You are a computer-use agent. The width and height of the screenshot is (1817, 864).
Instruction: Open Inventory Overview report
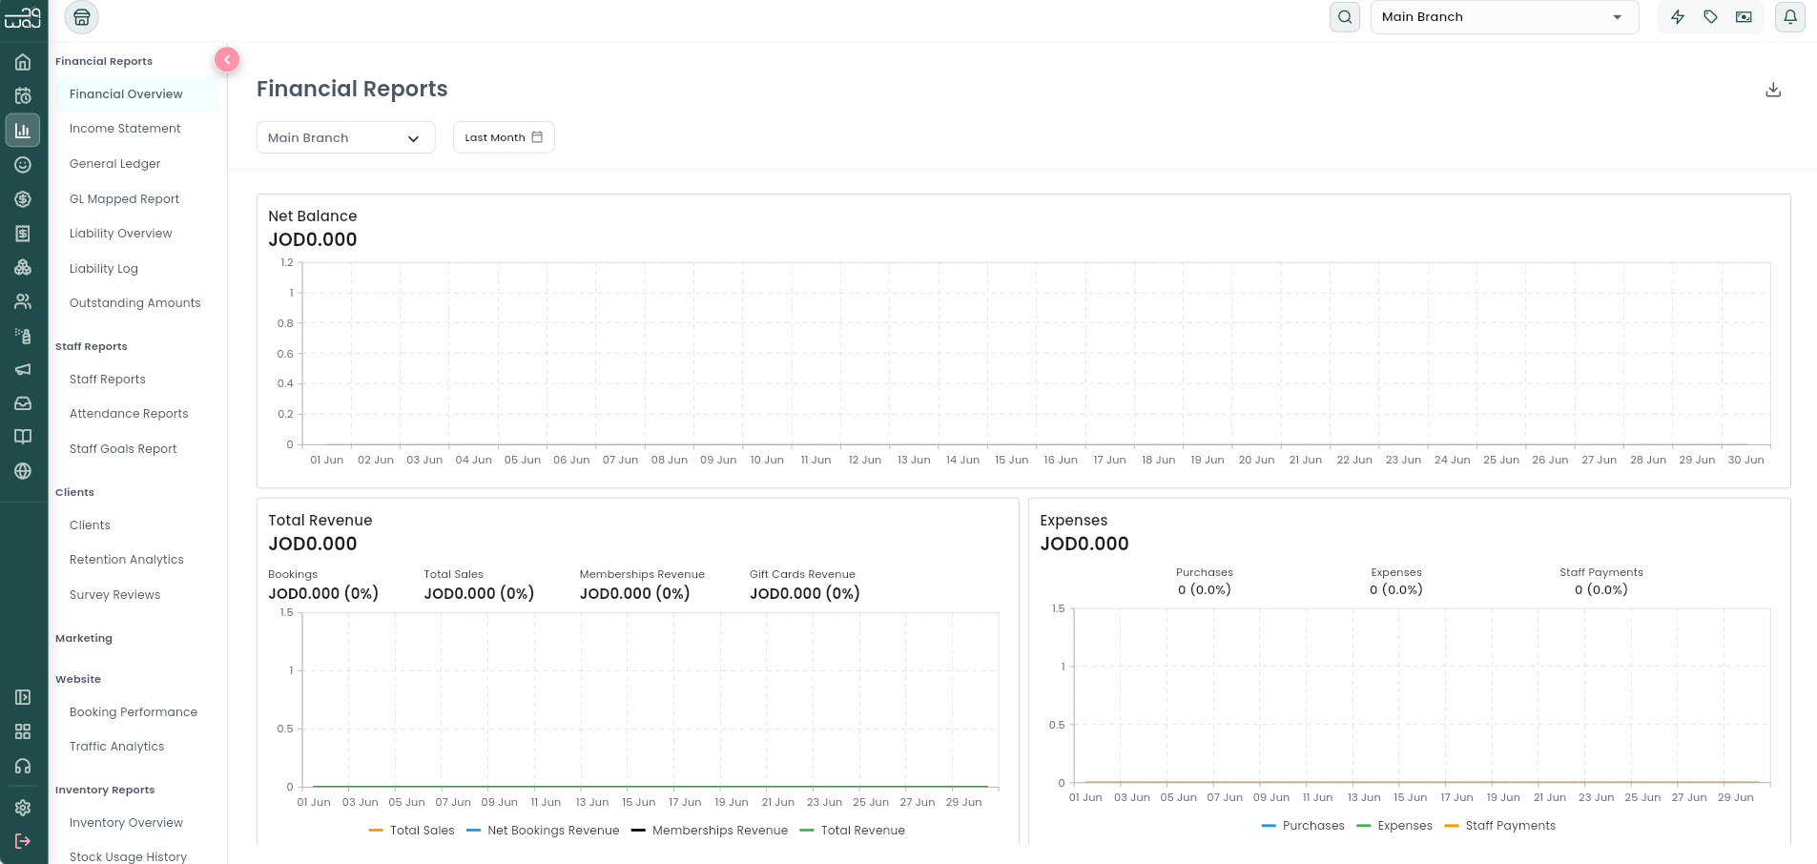(x=126, y=823)
